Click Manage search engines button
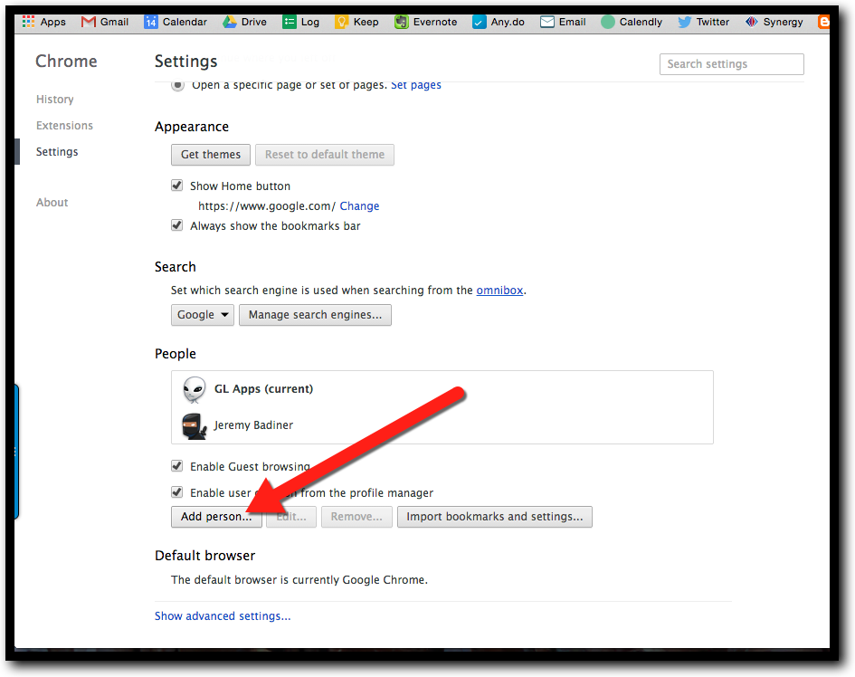 click(x=315, y=315)
